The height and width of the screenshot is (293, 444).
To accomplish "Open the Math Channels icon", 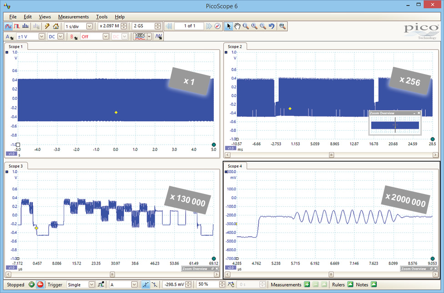I will coord(140,36).
